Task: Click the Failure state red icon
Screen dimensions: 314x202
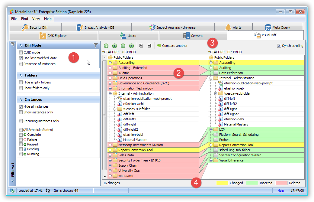Action: click(25, 140)
